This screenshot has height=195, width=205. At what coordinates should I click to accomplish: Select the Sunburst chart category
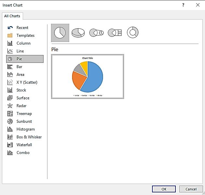point(24,121)
